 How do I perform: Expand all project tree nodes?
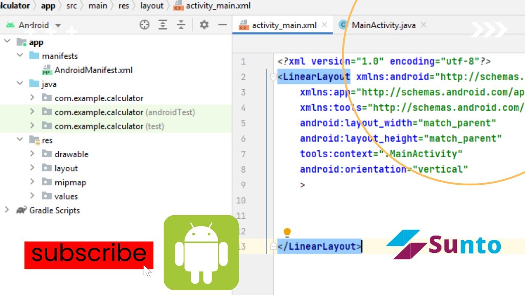click(x=163, y=25)
